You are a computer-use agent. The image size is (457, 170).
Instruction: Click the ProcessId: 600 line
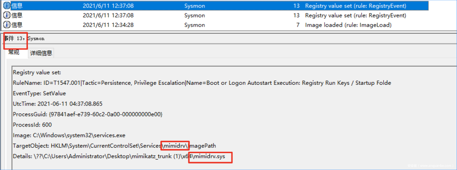pos(32,125)
